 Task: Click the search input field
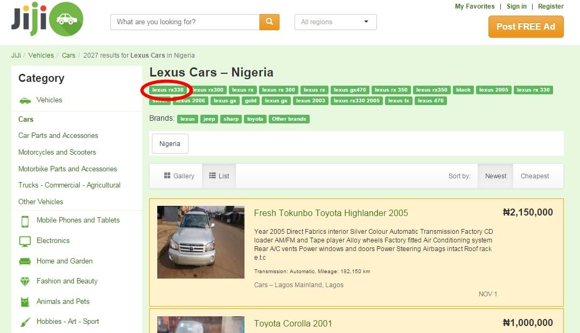tap(185, 22)
